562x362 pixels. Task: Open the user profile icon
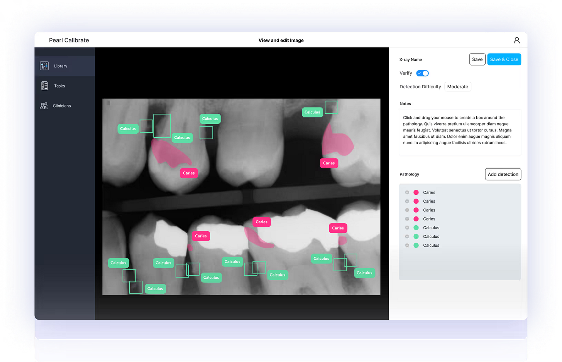(x=516, y=40)
